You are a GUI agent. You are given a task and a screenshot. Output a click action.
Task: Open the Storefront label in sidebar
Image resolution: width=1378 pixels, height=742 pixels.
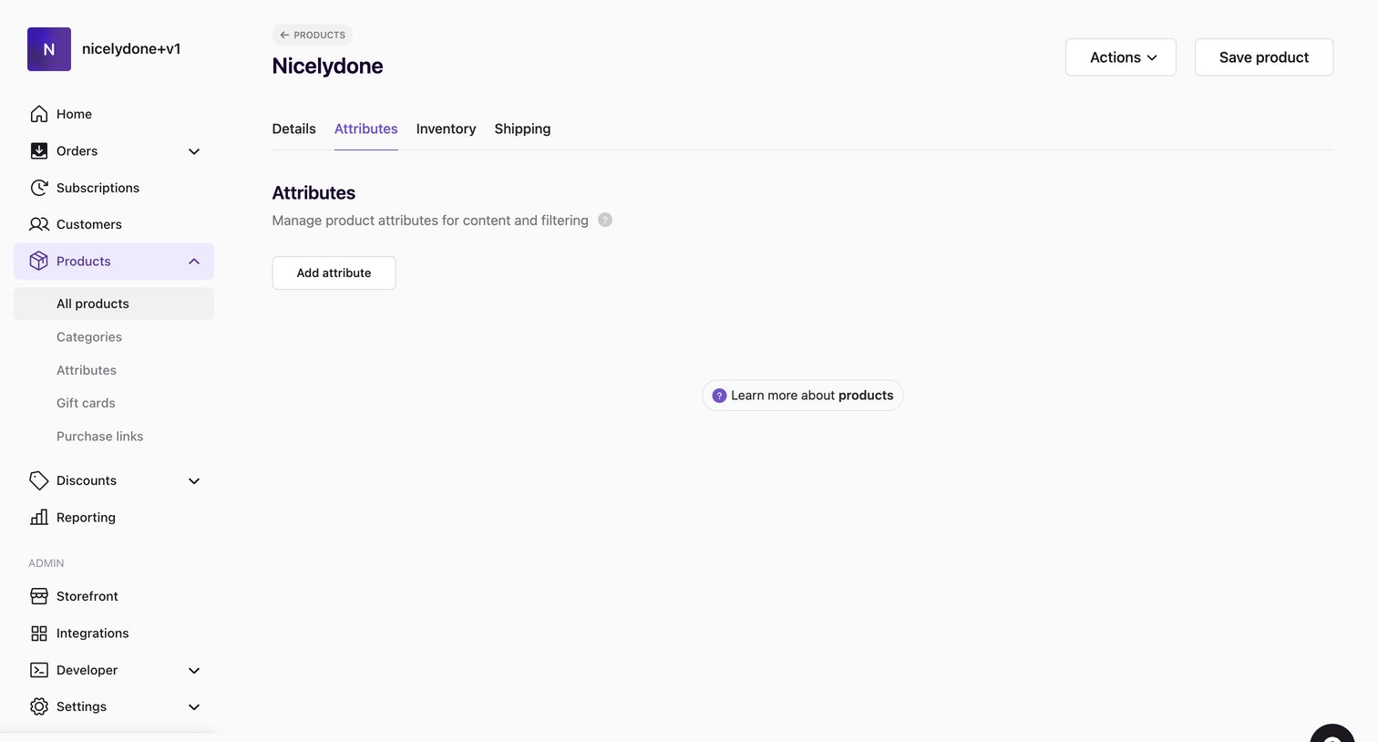tap(87, 596)
